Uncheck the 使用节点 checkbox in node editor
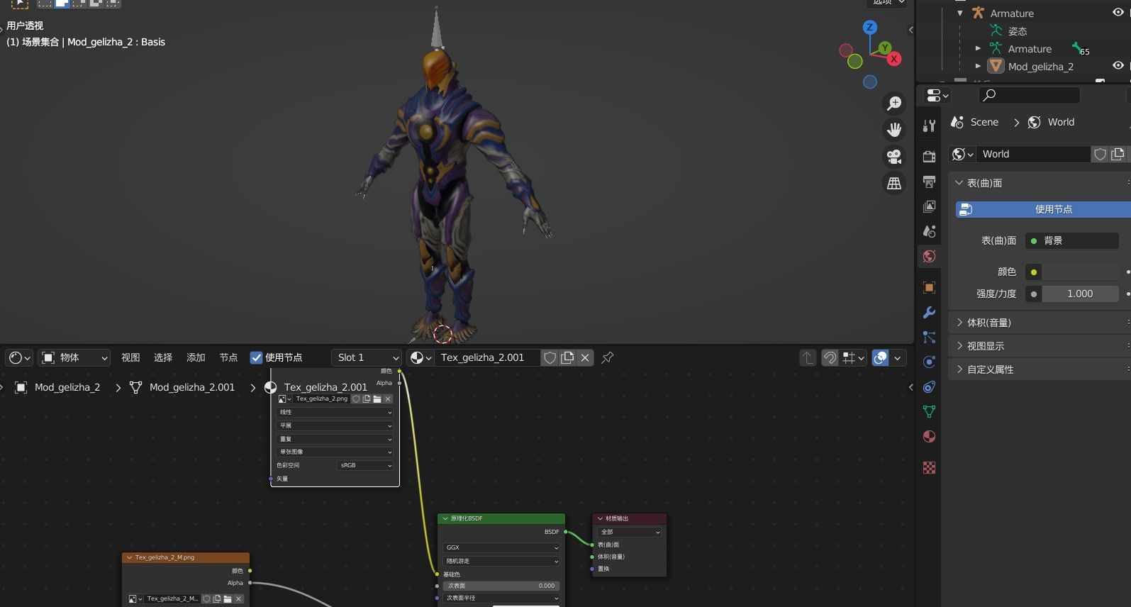Viewport: 1131px width, 607px height. pyautogui.click(x=257, y=358)
